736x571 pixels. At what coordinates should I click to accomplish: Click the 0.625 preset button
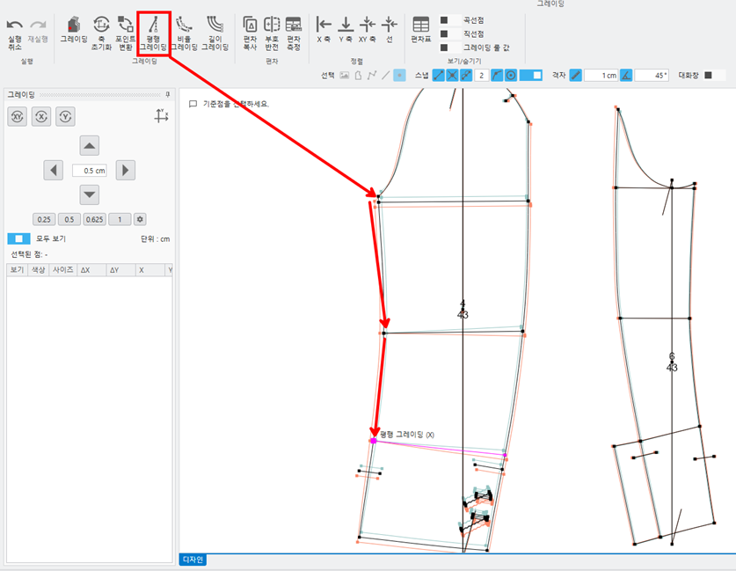pos(95,219)
